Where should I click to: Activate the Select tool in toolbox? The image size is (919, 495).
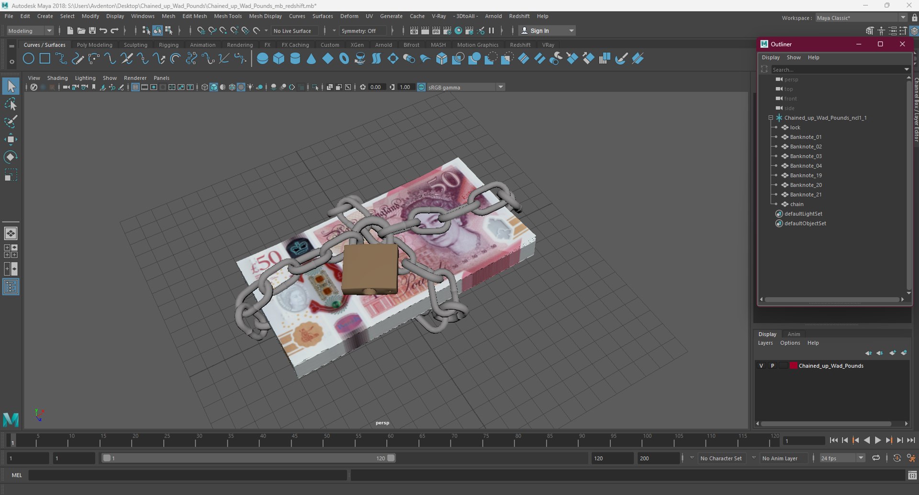tap(11, 86)
